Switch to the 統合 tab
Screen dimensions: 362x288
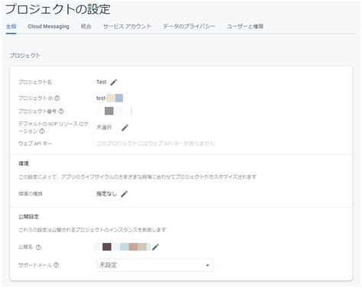coord(86,27)
